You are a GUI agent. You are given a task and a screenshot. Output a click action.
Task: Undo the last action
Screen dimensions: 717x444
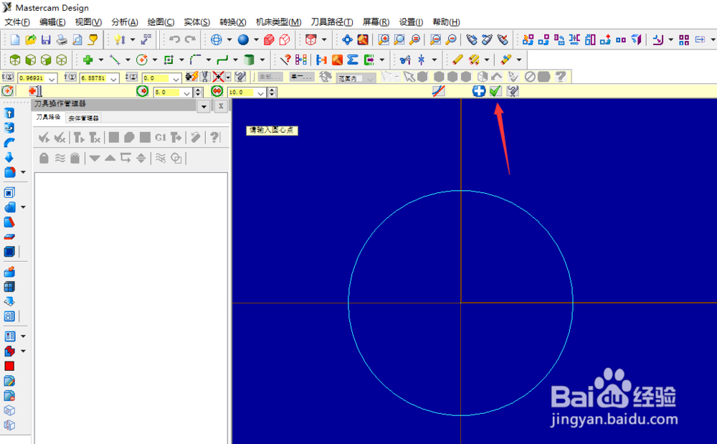tap(174, 39)
